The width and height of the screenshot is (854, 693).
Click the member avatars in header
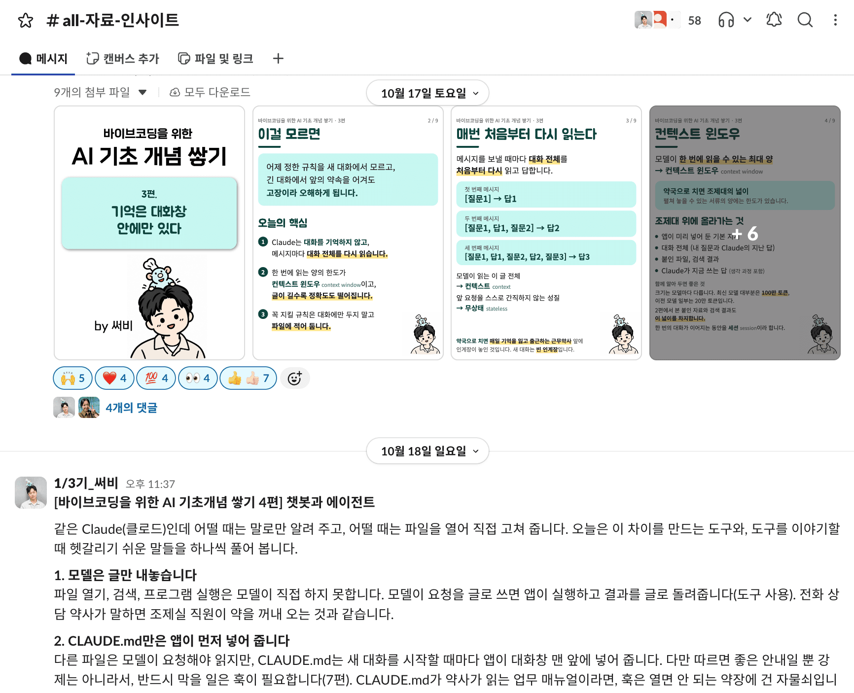pos(657,20)
